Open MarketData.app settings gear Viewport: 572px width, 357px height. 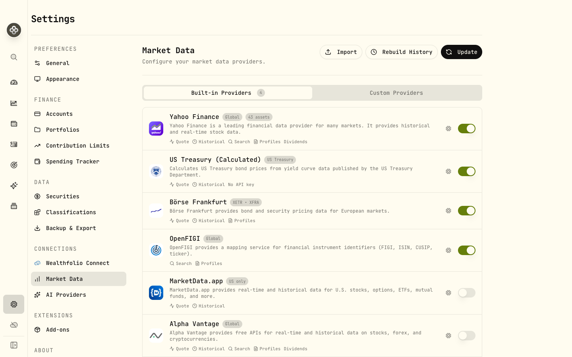pos(448,293)
